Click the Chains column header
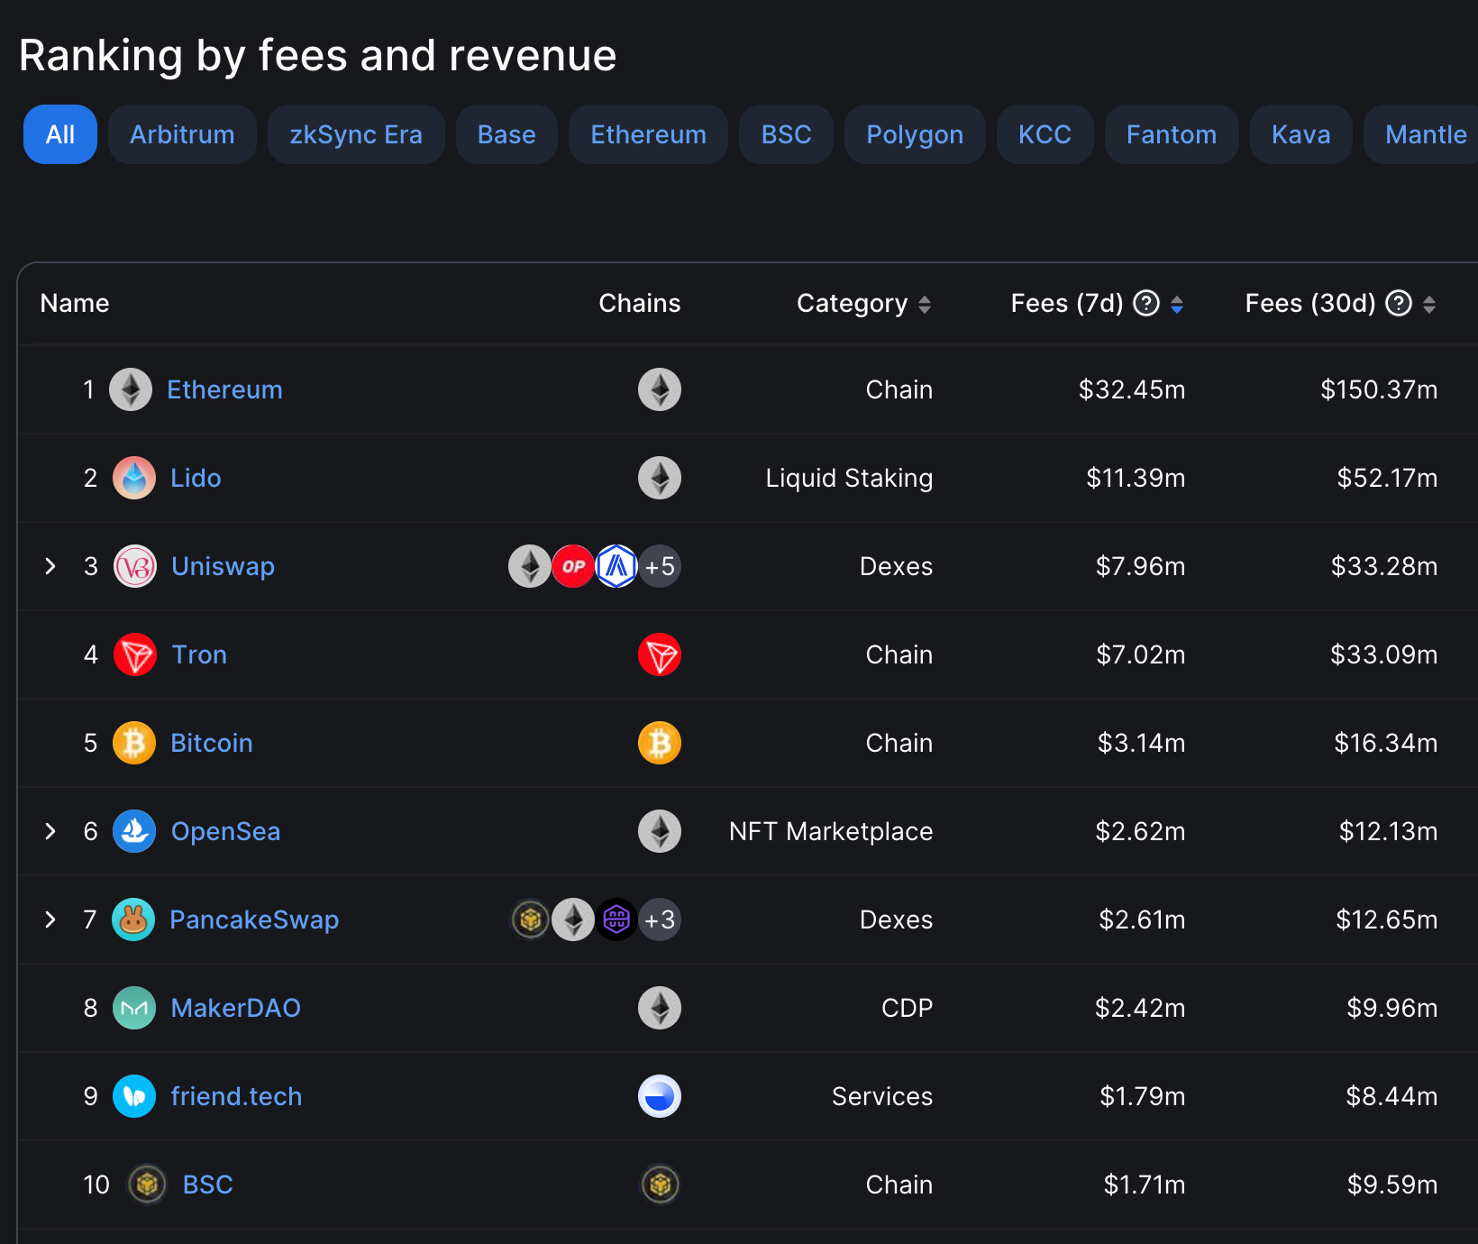This screenshot has width=1478, height=1244. point(640,304)
